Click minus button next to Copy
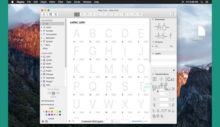This screenshot has width=220, height=127. click(x=161, y=70)
